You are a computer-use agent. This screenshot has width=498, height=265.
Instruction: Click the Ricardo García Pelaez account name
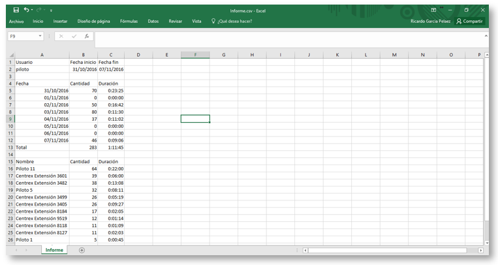click(430, 22)
